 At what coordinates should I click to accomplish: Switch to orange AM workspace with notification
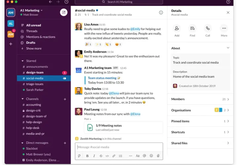[x=11, y=34]
